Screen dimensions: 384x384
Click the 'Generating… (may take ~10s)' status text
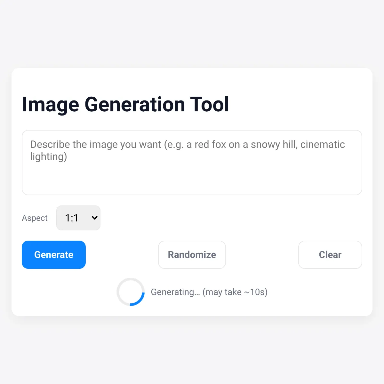[x=209, y=292]
